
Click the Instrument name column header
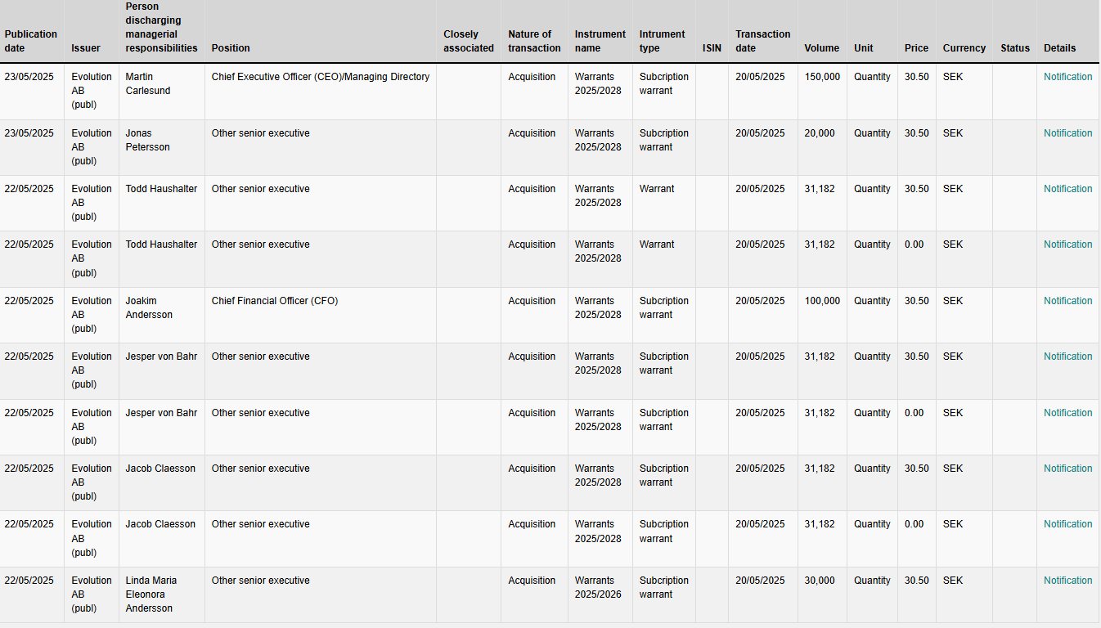tap(600, 41)
